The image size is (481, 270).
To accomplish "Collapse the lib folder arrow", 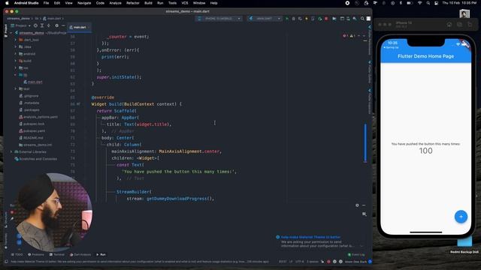I will pyautogui.click(x=16, y=75).
